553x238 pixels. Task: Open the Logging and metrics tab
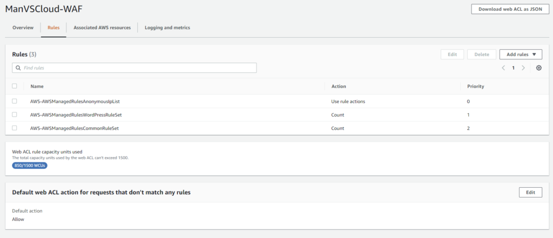167,28
